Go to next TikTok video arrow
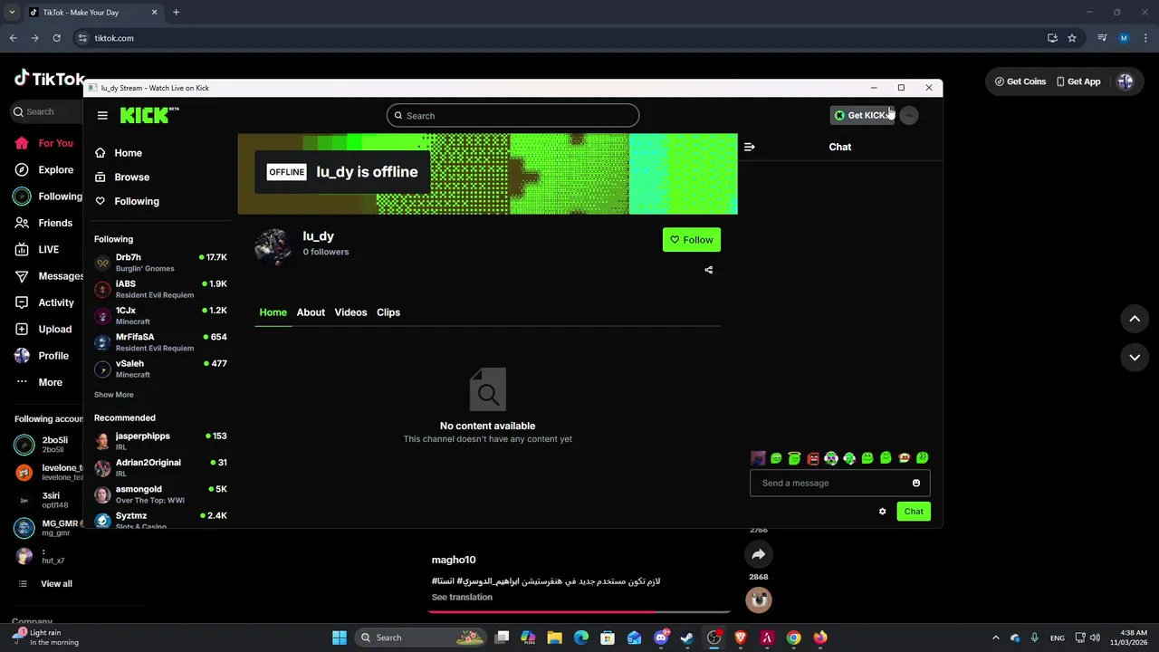1159x652 pixels. 1135,357
